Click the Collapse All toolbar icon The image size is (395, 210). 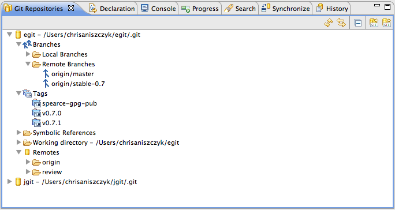click(357, 23)
